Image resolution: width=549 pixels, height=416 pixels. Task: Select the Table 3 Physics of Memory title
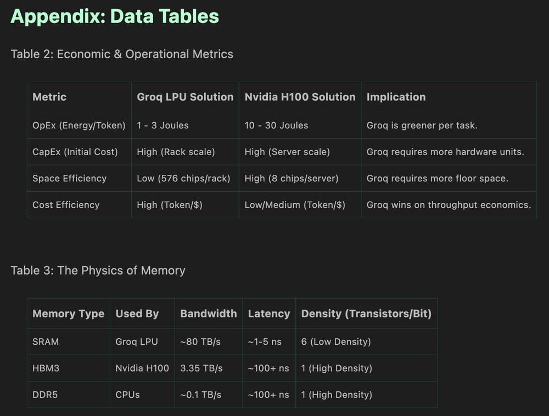[98, 270]
